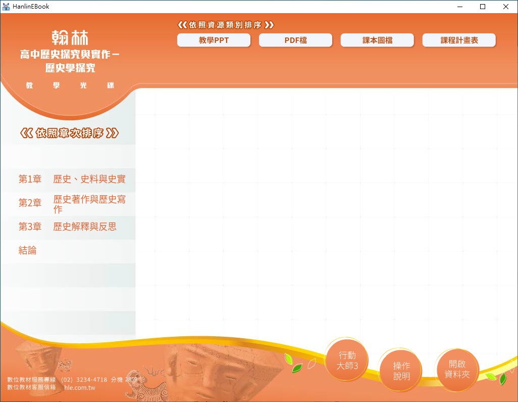This screenshot has width=518, height=402.
Task: Switch to 課程計畫表 resources
Action: click(x=459, y=40)
